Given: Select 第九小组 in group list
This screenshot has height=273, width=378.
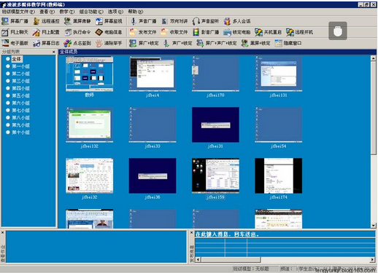Looking at the screenshot, I should [18, 125].
